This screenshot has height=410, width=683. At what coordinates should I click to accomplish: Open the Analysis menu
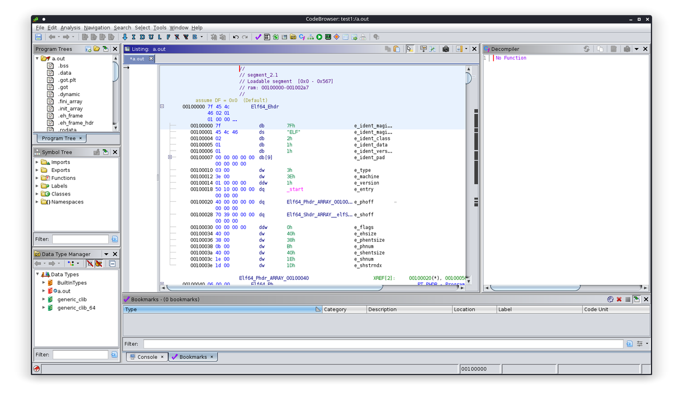[70, 27]
